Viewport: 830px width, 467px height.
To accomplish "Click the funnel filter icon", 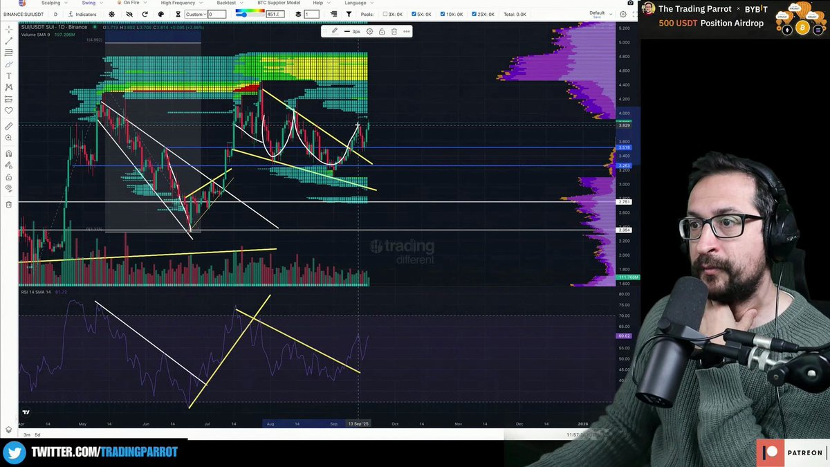I will (x=349, y=14).
